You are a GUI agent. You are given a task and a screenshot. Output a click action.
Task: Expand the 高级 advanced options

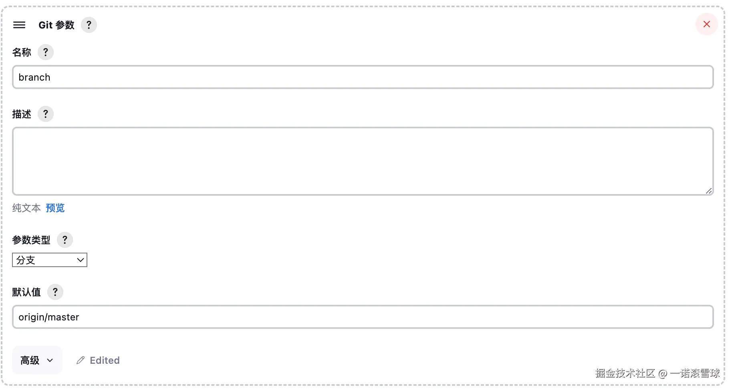click(37, 360)
